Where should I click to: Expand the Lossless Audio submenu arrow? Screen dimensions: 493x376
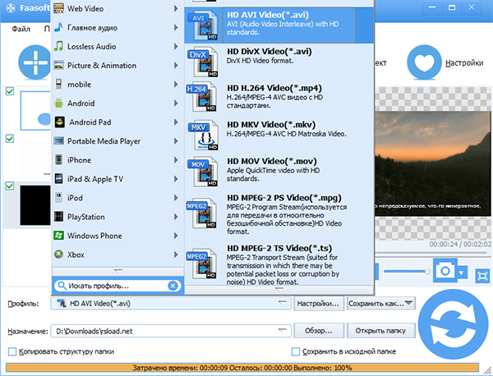(x=176, y=47)
